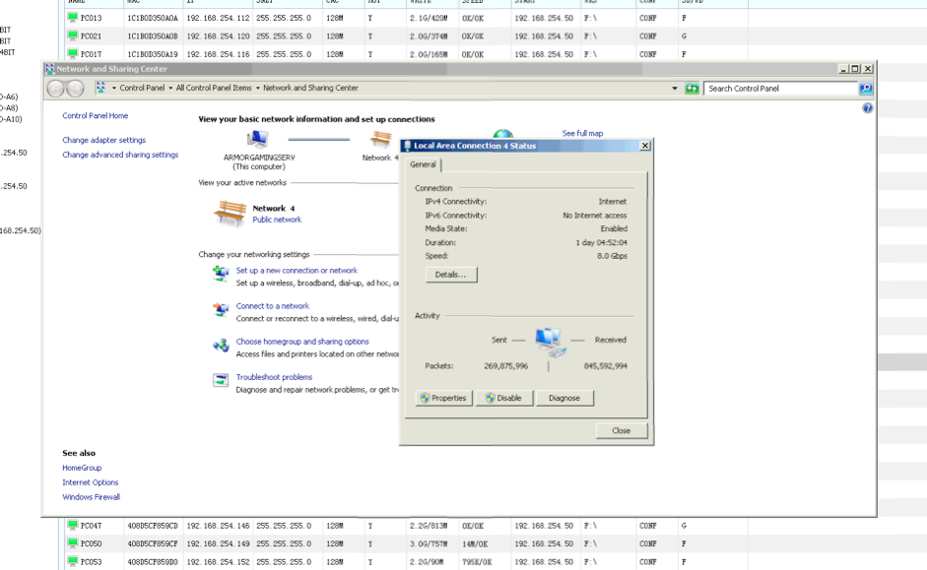
Task: Click the Connect to a network icon
Action: tap(221, 310)
